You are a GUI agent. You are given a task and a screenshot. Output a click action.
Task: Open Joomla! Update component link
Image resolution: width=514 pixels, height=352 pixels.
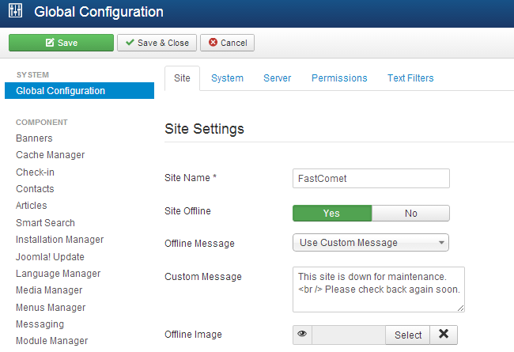(50, 257)
